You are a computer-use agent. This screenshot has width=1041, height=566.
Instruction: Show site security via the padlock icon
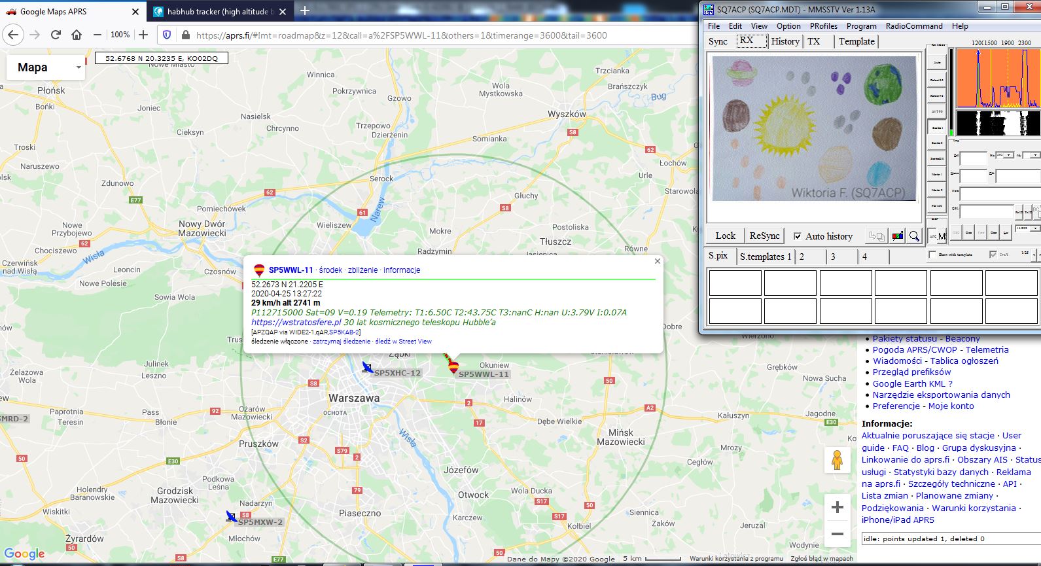tap(185, 35)
